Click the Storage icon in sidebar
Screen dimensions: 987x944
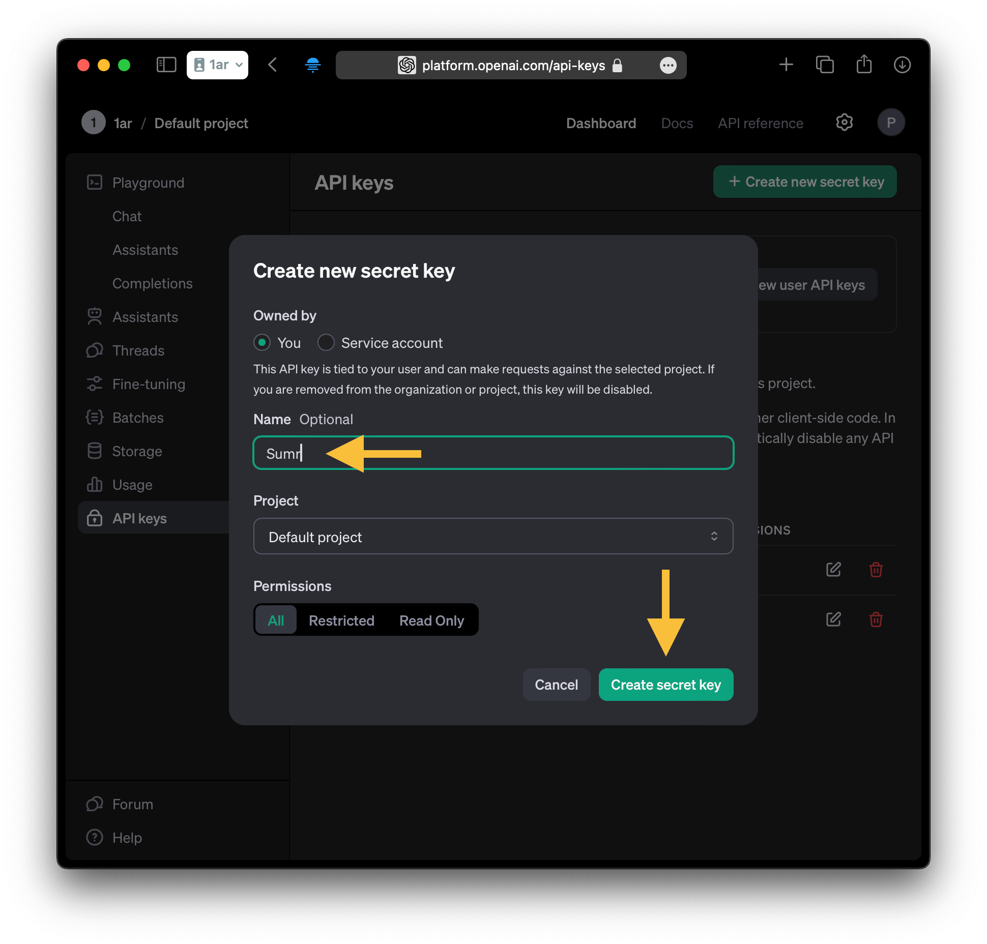95,451
